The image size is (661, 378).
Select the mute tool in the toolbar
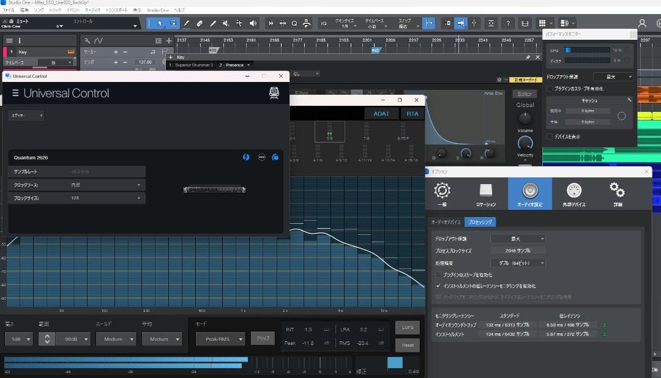226,23
